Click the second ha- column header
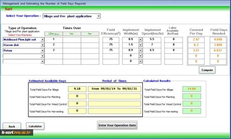The width and height of the screenshot is (231, 139). pyautogui.click(x=72, y=34)
